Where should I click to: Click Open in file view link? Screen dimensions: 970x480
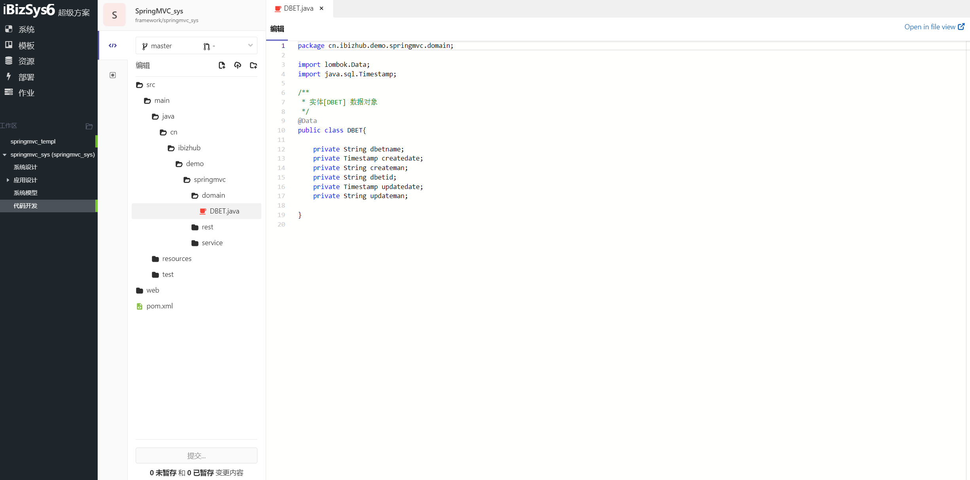934,27
